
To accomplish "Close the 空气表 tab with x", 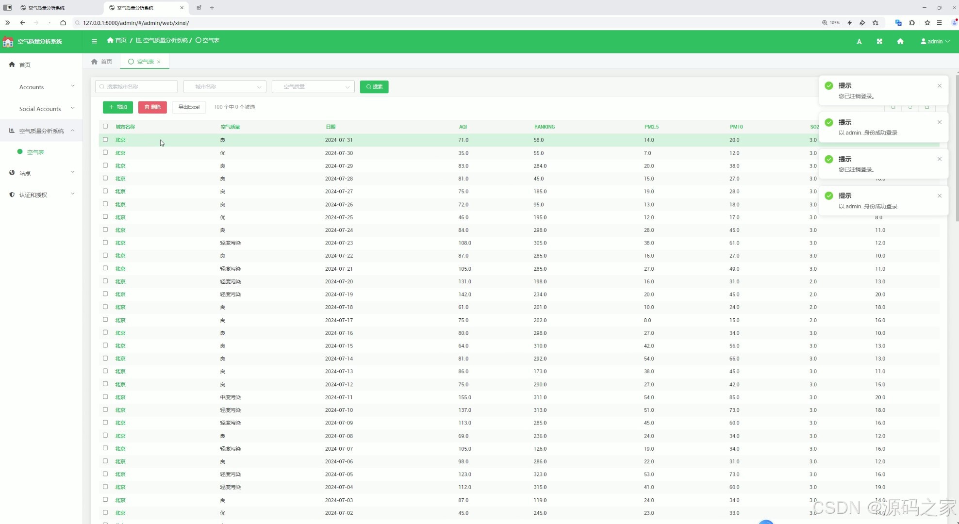I will point(159,62).
